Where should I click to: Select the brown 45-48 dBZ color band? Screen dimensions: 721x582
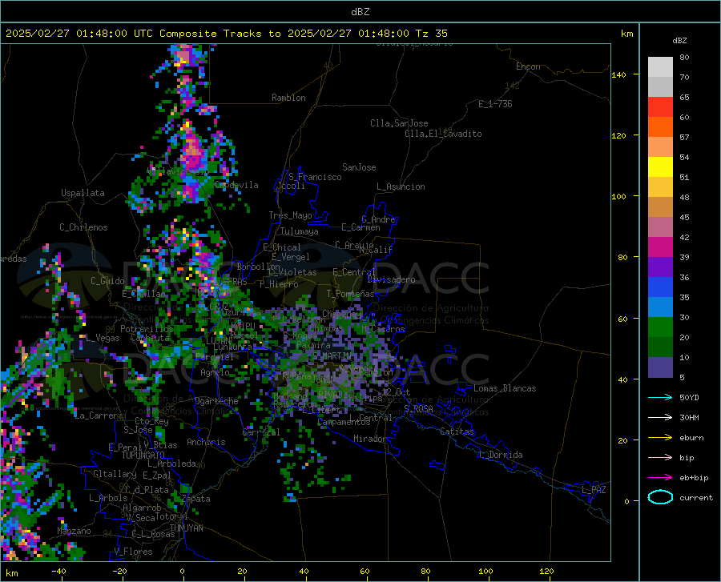point(660,207)
